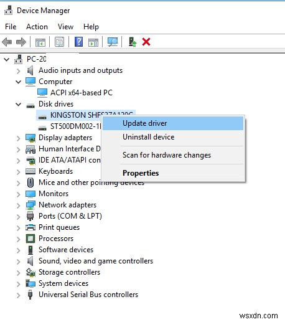This screenshot has width=285, height=322.
Task: Collapse the PC-20 root node
Action: coord(7,60)
